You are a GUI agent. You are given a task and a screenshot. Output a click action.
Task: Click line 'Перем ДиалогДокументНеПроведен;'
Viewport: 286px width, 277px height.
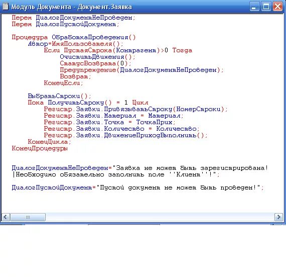(73, 18)
